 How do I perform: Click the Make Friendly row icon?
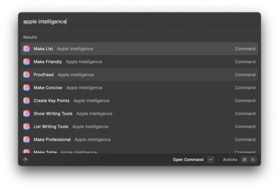tap(27, 62)
